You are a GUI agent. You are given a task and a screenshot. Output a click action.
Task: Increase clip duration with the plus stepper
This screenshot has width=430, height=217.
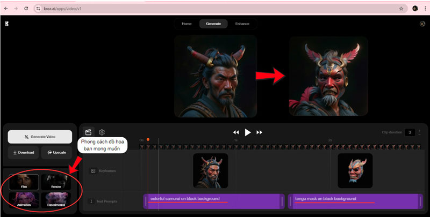click(x=420, y=130)
